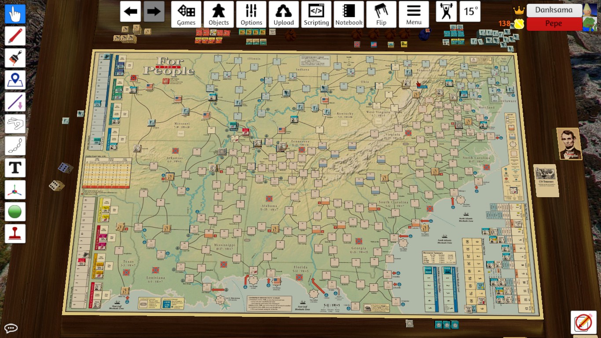Click the orange 138 counter
This screenshot has height=338, width=601.
point(504,24)
